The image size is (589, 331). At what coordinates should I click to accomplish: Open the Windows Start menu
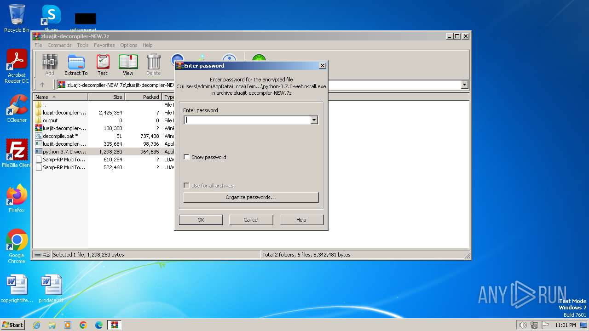point(13,325)
